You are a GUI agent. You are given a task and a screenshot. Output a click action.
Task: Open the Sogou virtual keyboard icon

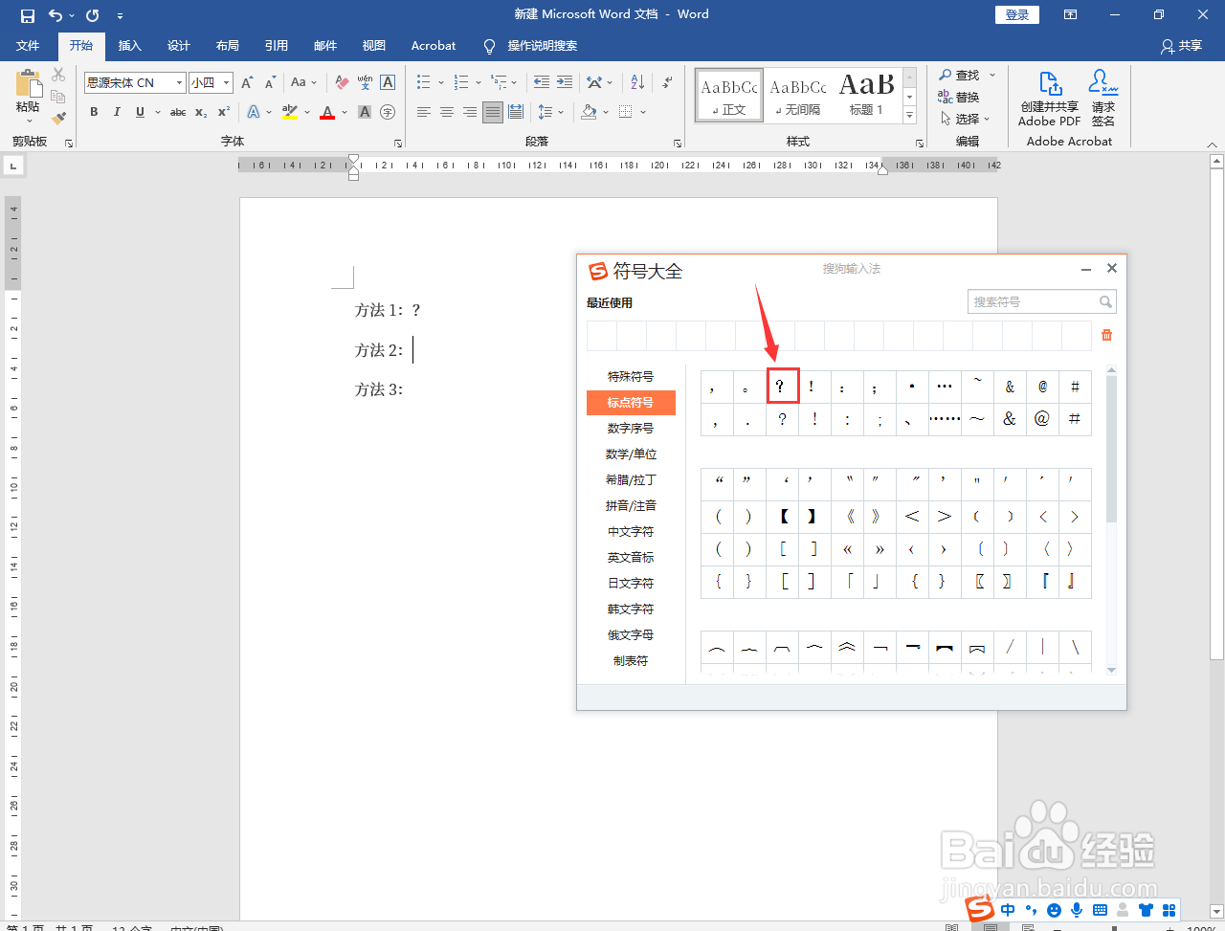click(1099, 910)
